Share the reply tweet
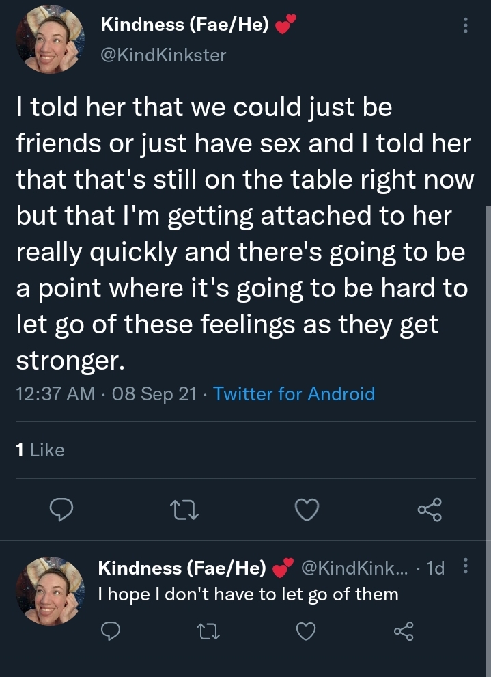 [404, 631]
